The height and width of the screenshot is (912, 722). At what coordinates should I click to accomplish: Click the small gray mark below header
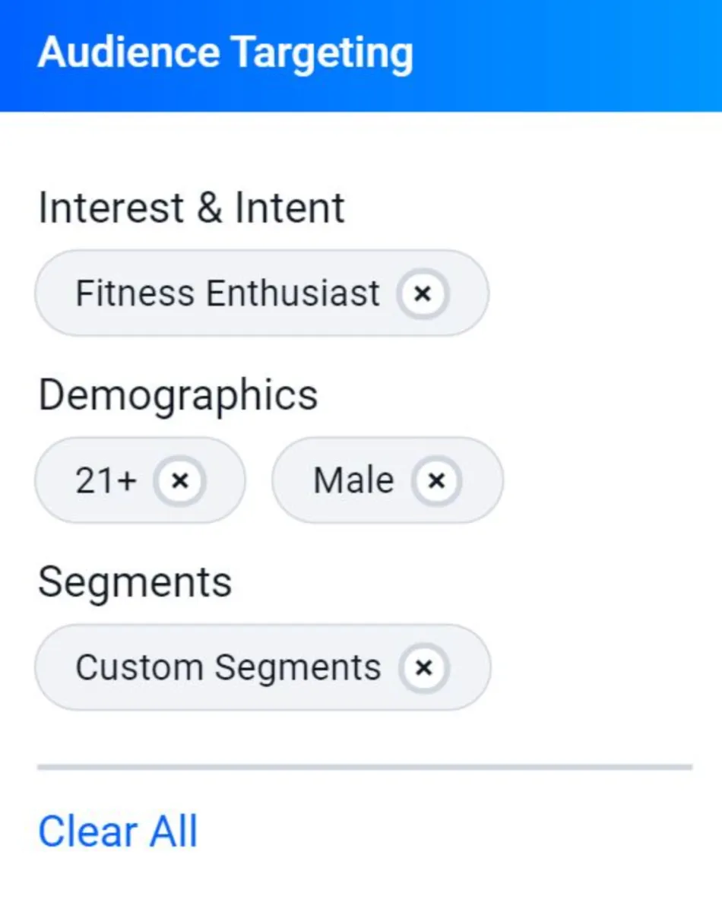coord(54,114)
